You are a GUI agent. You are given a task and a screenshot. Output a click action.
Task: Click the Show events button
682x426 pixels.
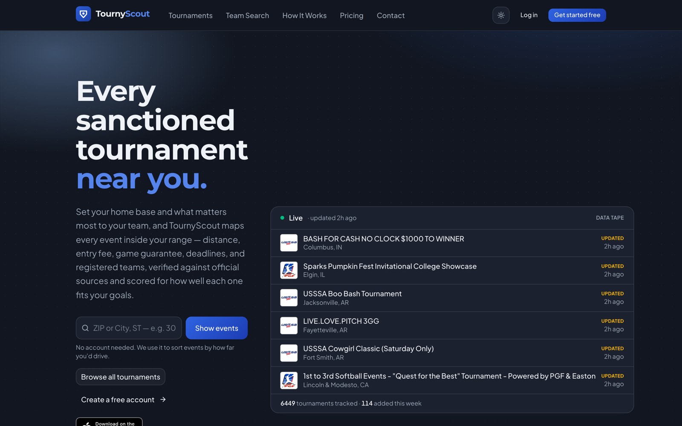click(x=217, y=328)
